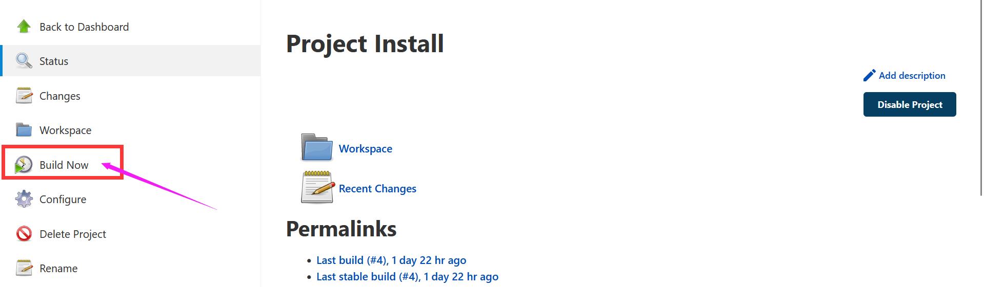Screen dimensions: 984x287
Task: Click the red Delete Project icon
Action: pyautogui.click(x=24, y=234)
